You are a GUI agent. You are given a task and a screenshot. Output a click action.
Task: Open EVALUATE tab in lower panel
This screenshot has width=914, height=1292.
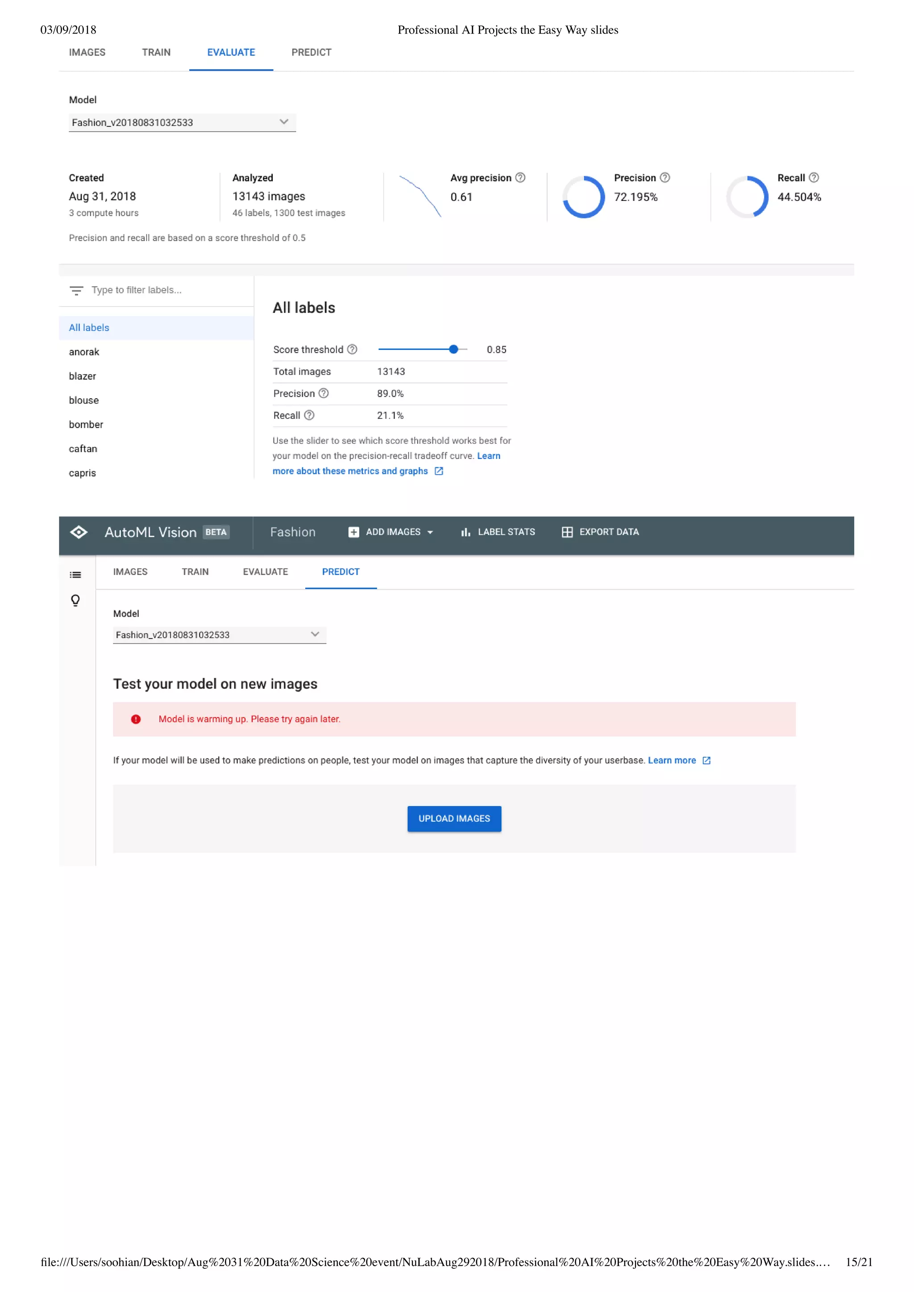pyautogui.click(x=265, y=572)
